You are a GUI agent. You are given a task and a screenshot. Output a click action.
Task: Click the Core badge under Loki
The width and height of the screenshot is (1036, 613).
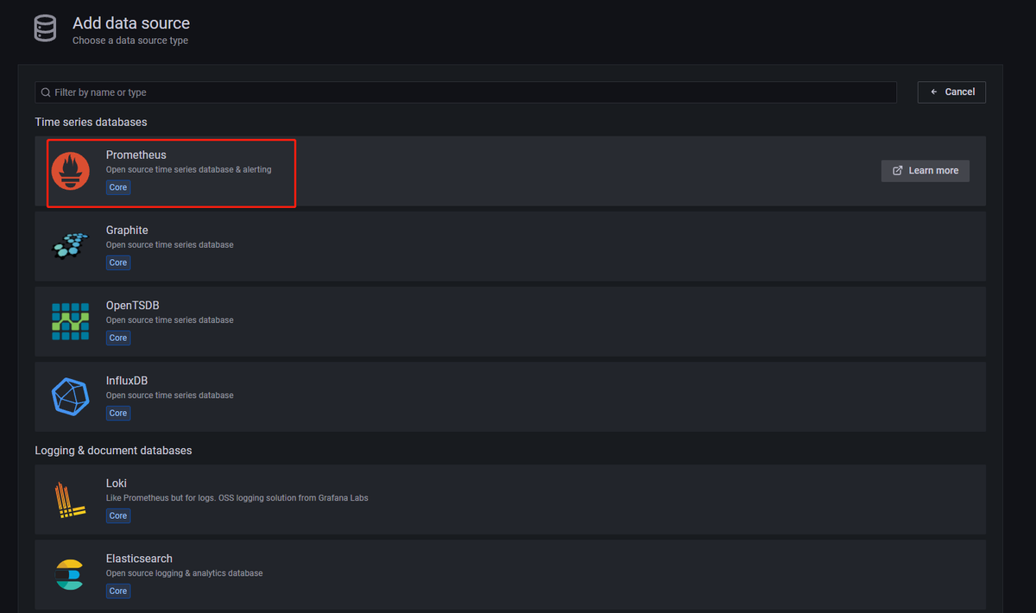pos(118,515)
